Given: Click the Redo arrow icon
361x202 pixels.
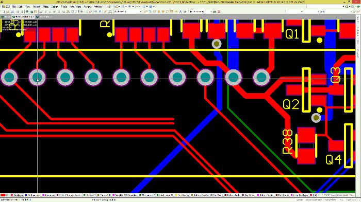Looking at the screenshot, I should coord(100,11).
